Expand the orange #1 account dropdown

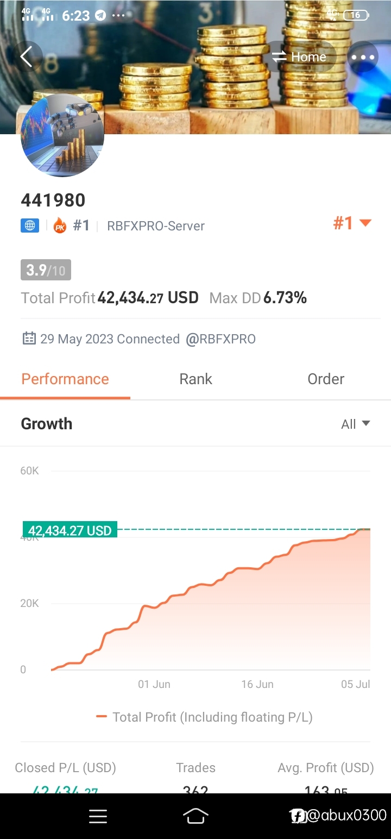(x=352, y=223)
